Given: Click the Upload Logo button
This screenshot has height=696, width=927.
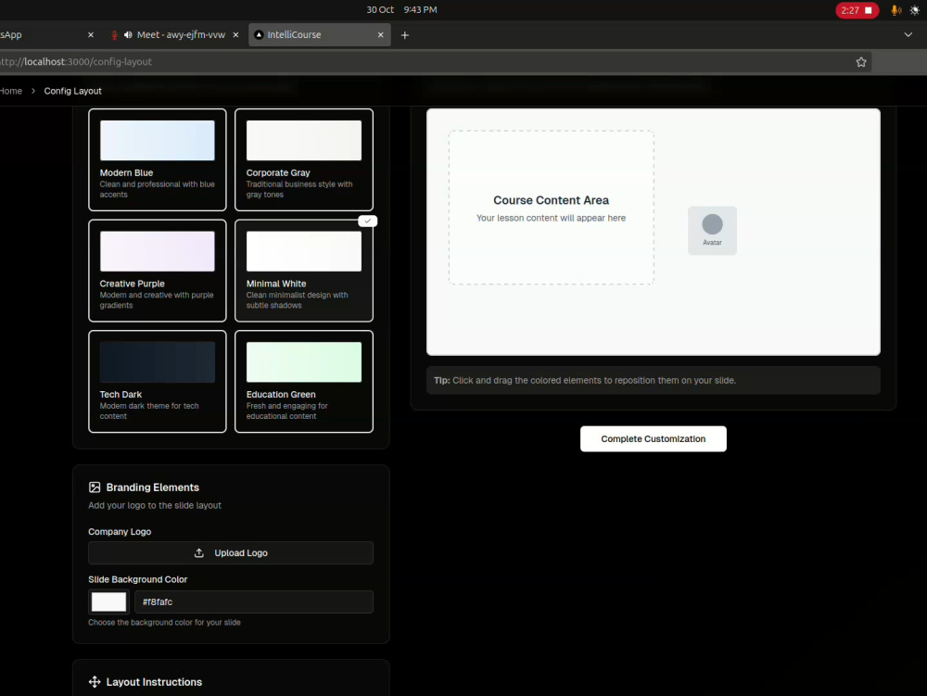Looking at the screenshot, I should (231, 553).
